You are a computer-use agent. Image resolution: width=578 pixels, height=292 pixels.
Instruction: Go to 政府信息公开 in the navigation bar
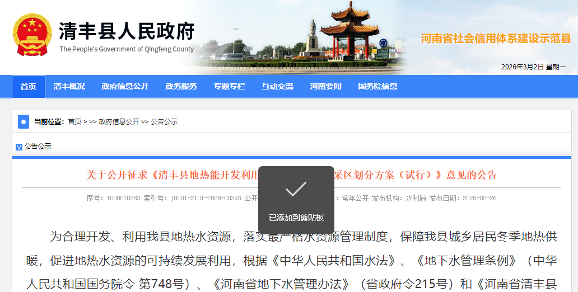(125, 87)
